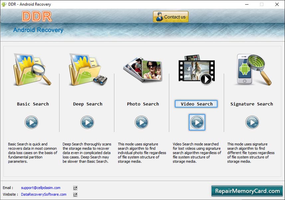Select the Deep Search label
The image size is (285, 200).
click(x=87, y=104)
